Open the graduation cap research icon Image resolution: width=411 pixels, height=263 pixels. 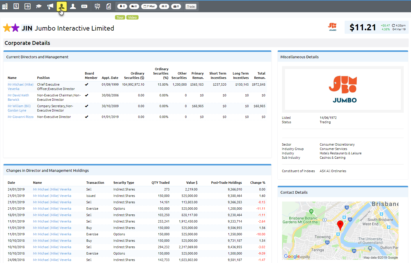(39, 6)
